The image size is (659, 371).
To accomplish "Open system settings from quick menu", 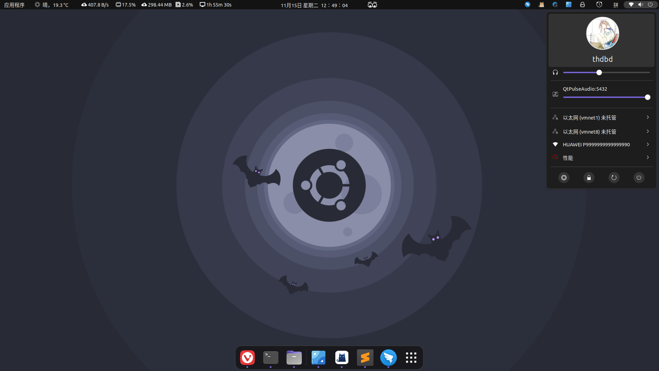I will click(x=564, y=178).
